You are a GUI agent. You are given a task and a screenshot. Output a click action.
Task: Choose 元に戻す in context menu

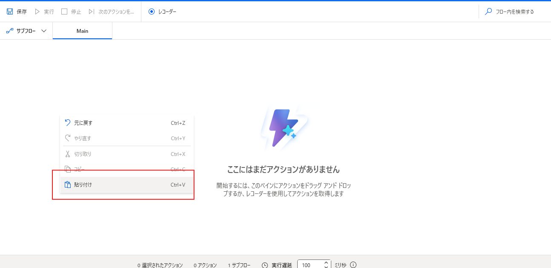tap(127, 123)
